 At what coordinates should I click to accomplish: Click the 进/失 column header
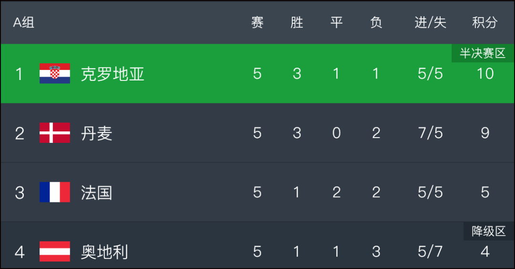click(430, 23)
